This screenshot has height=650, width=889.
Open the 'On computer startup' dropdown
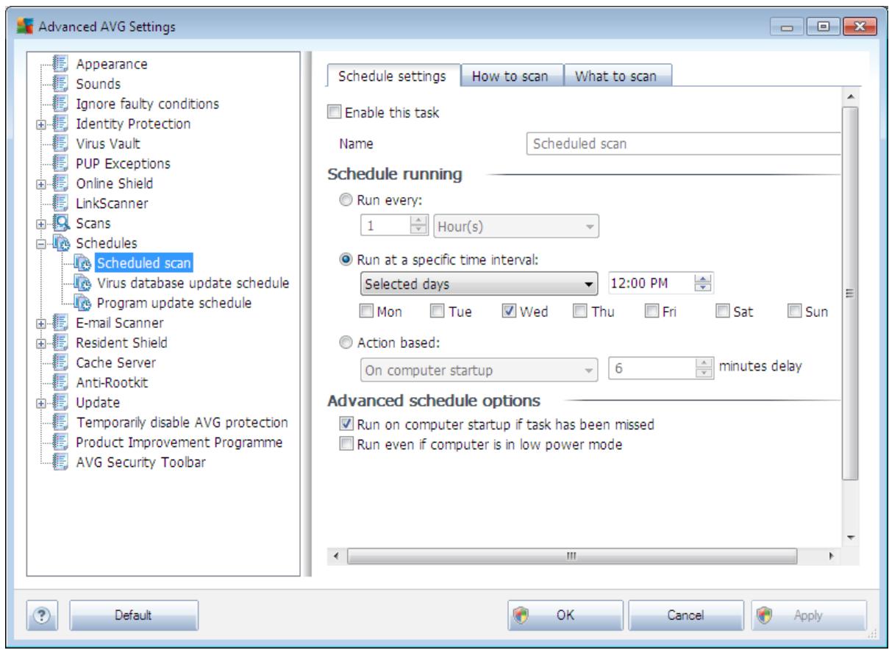coord(479,371)
